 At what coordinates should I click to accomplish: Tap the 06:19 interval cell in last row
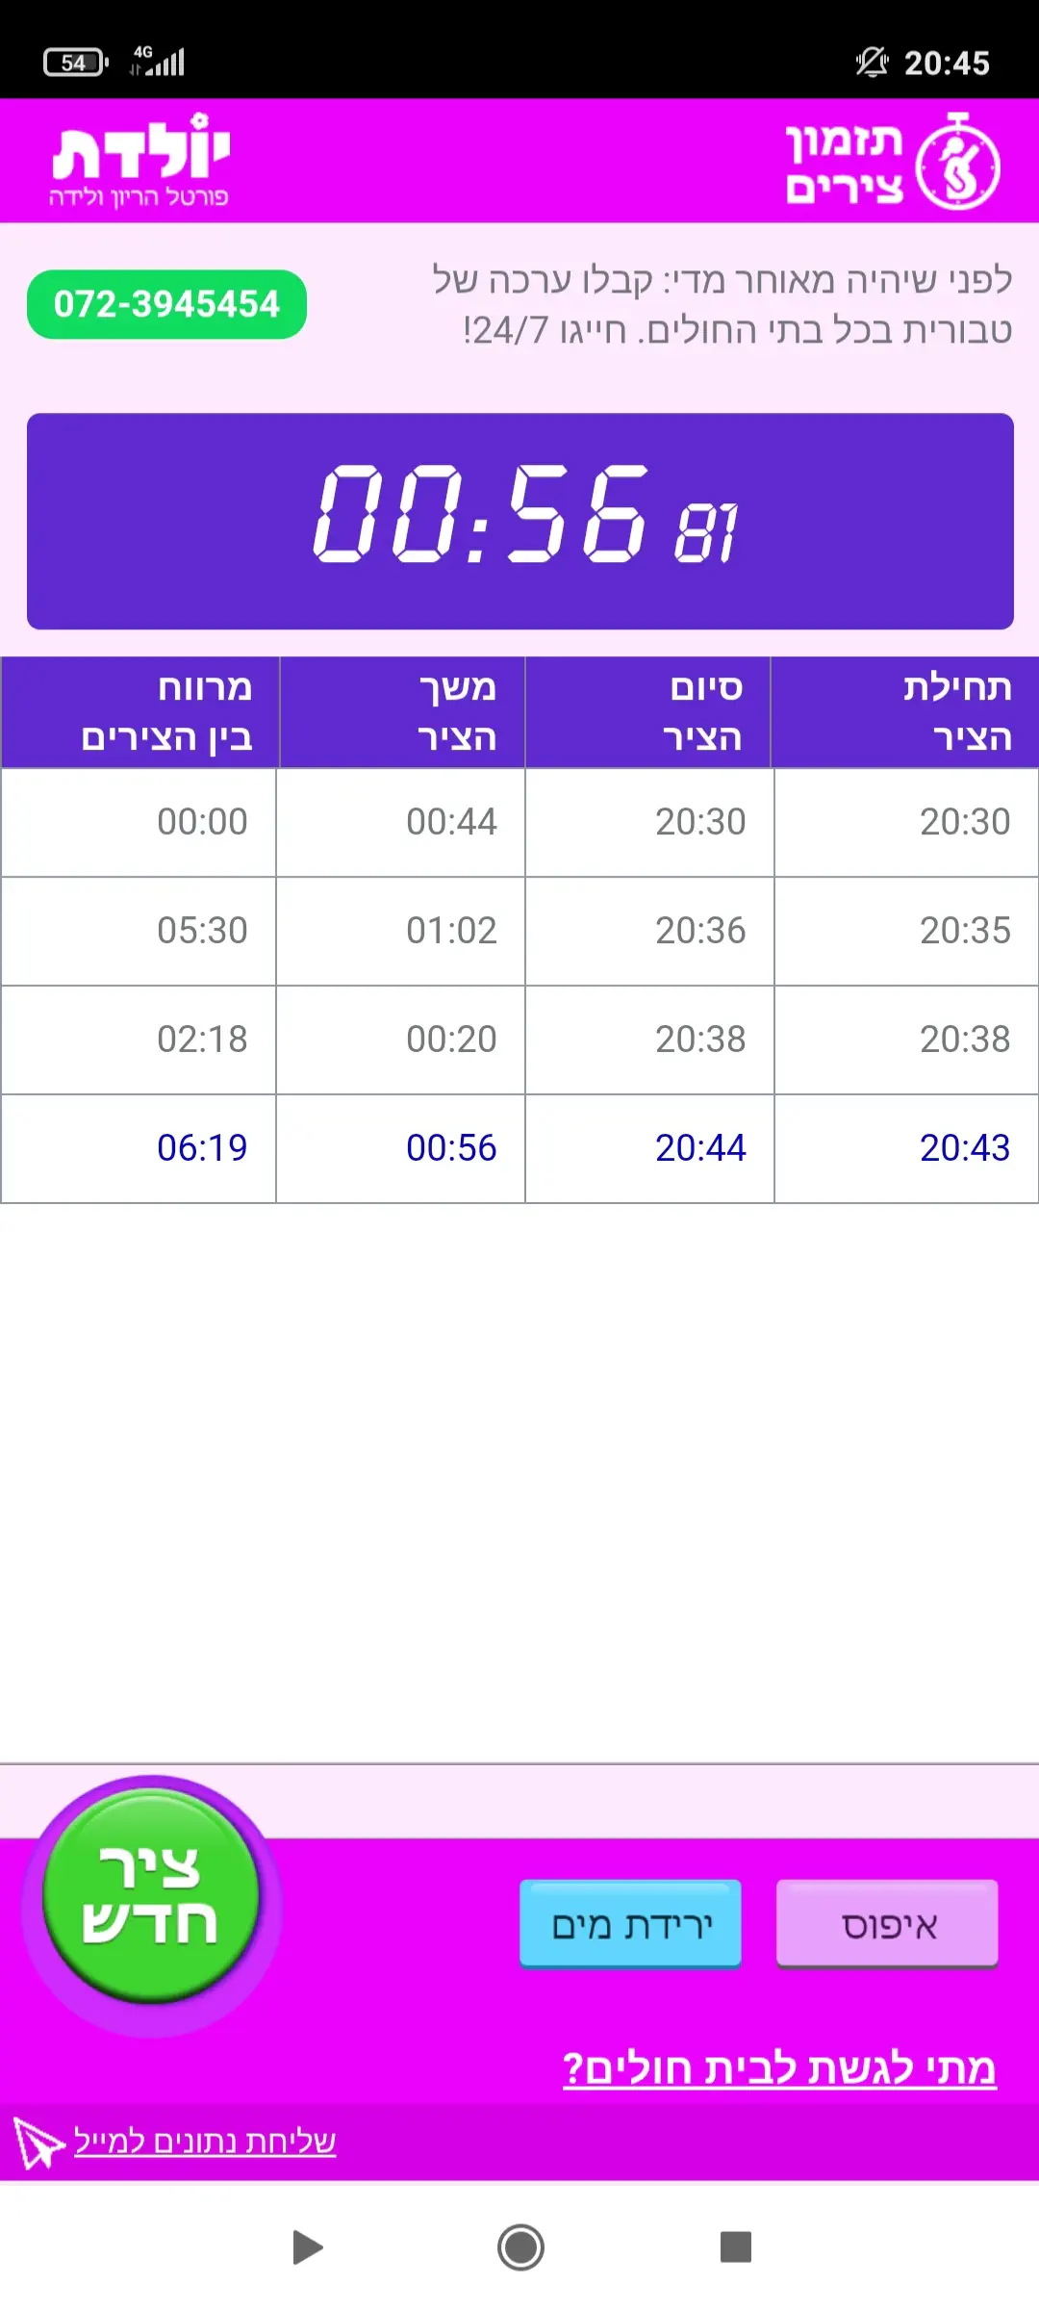tap(202, 1147)
